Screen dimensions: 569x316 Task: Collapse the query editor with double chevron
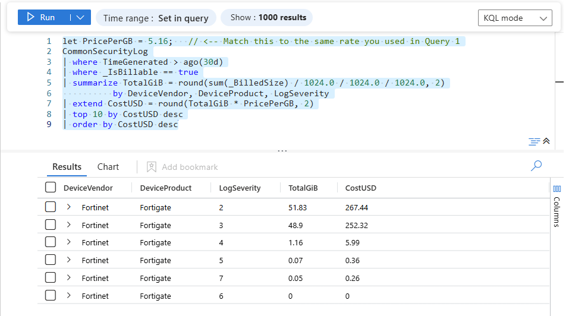click(x=546, y=141)
